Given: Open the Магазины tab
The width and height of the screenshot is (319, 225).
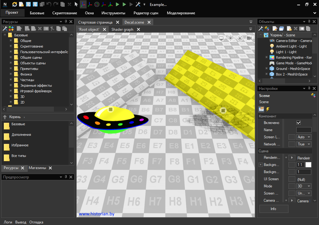Looking at the screenshot, I should point(37,168).
